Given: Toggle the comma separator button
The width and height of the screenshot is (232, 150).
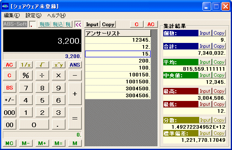Looking at the screenshot, I should 32,25.
